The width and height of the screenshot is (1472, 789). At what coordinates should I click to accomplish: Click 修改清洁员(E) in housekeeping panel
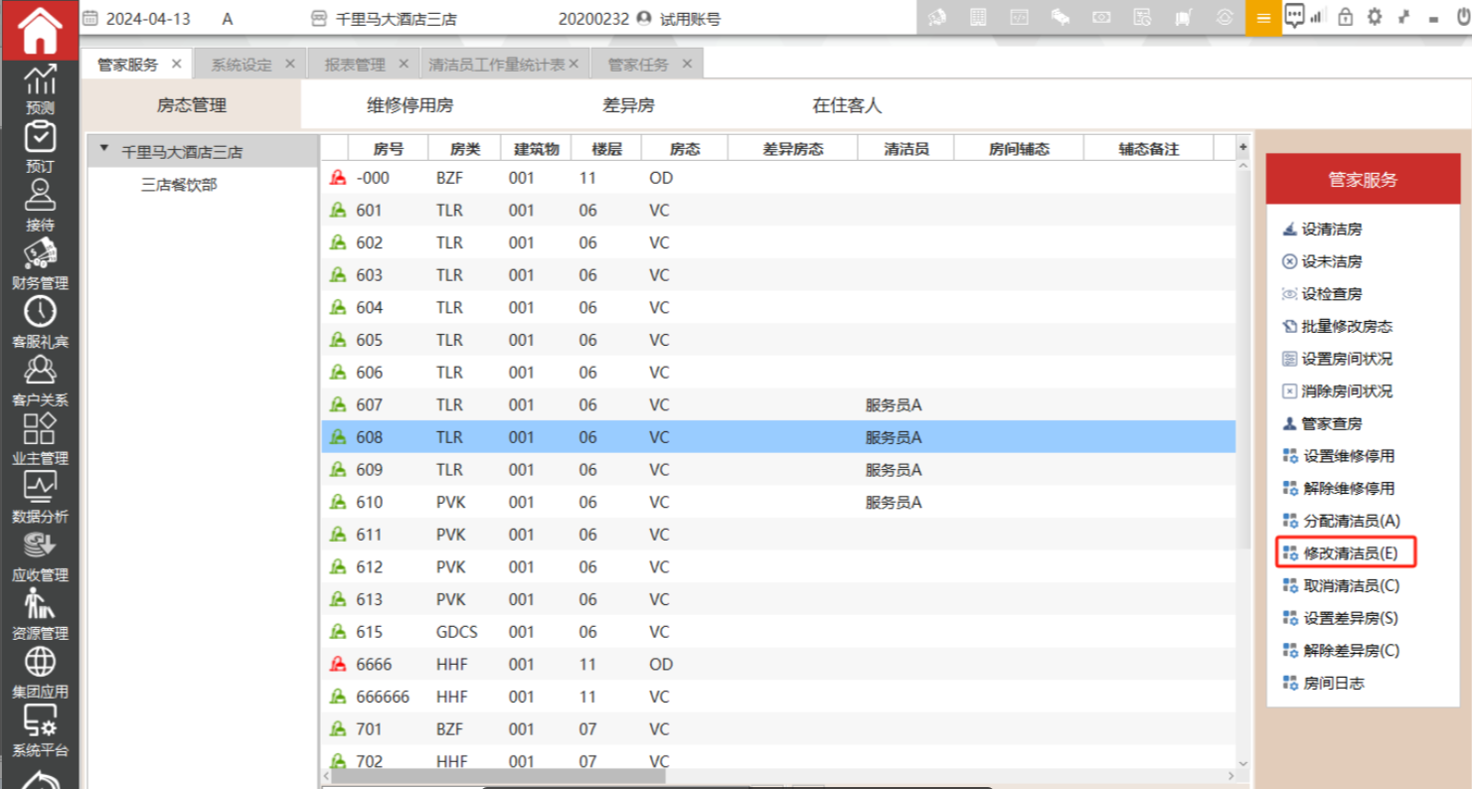(1350, 553)
